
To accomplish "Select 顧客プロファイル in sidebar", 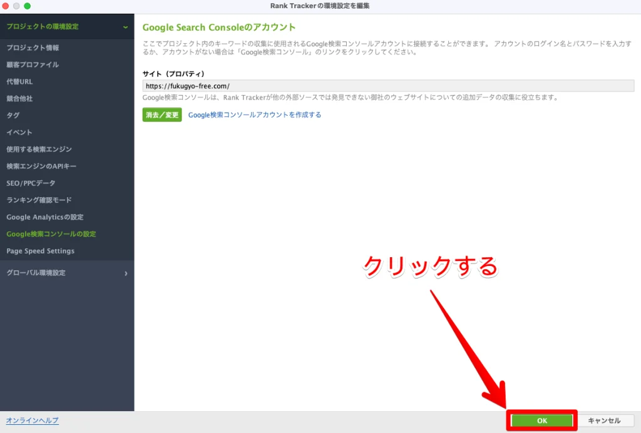I will point(33,64).
